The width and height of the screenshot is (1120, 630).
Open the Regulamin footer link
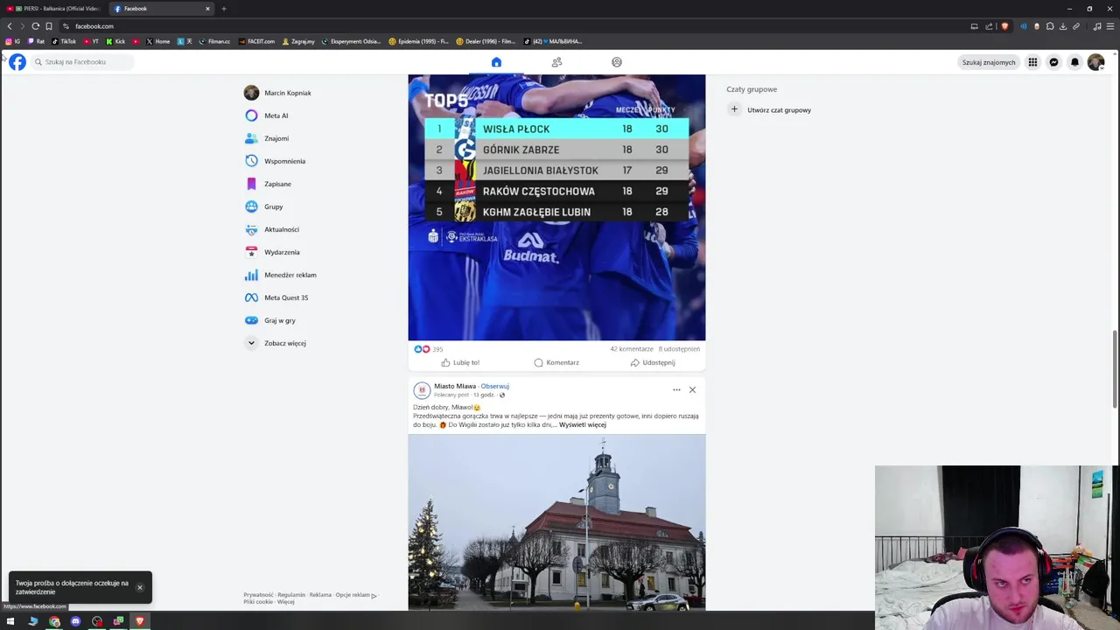[291, 595]
